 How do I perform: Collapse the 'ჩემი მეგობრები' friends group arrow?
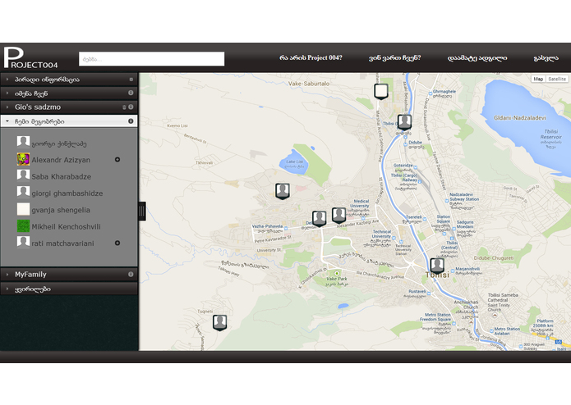[x=7, y=121]
